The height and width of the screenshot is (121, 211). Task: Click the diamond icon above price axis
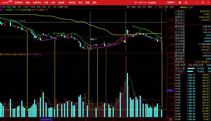163,10
